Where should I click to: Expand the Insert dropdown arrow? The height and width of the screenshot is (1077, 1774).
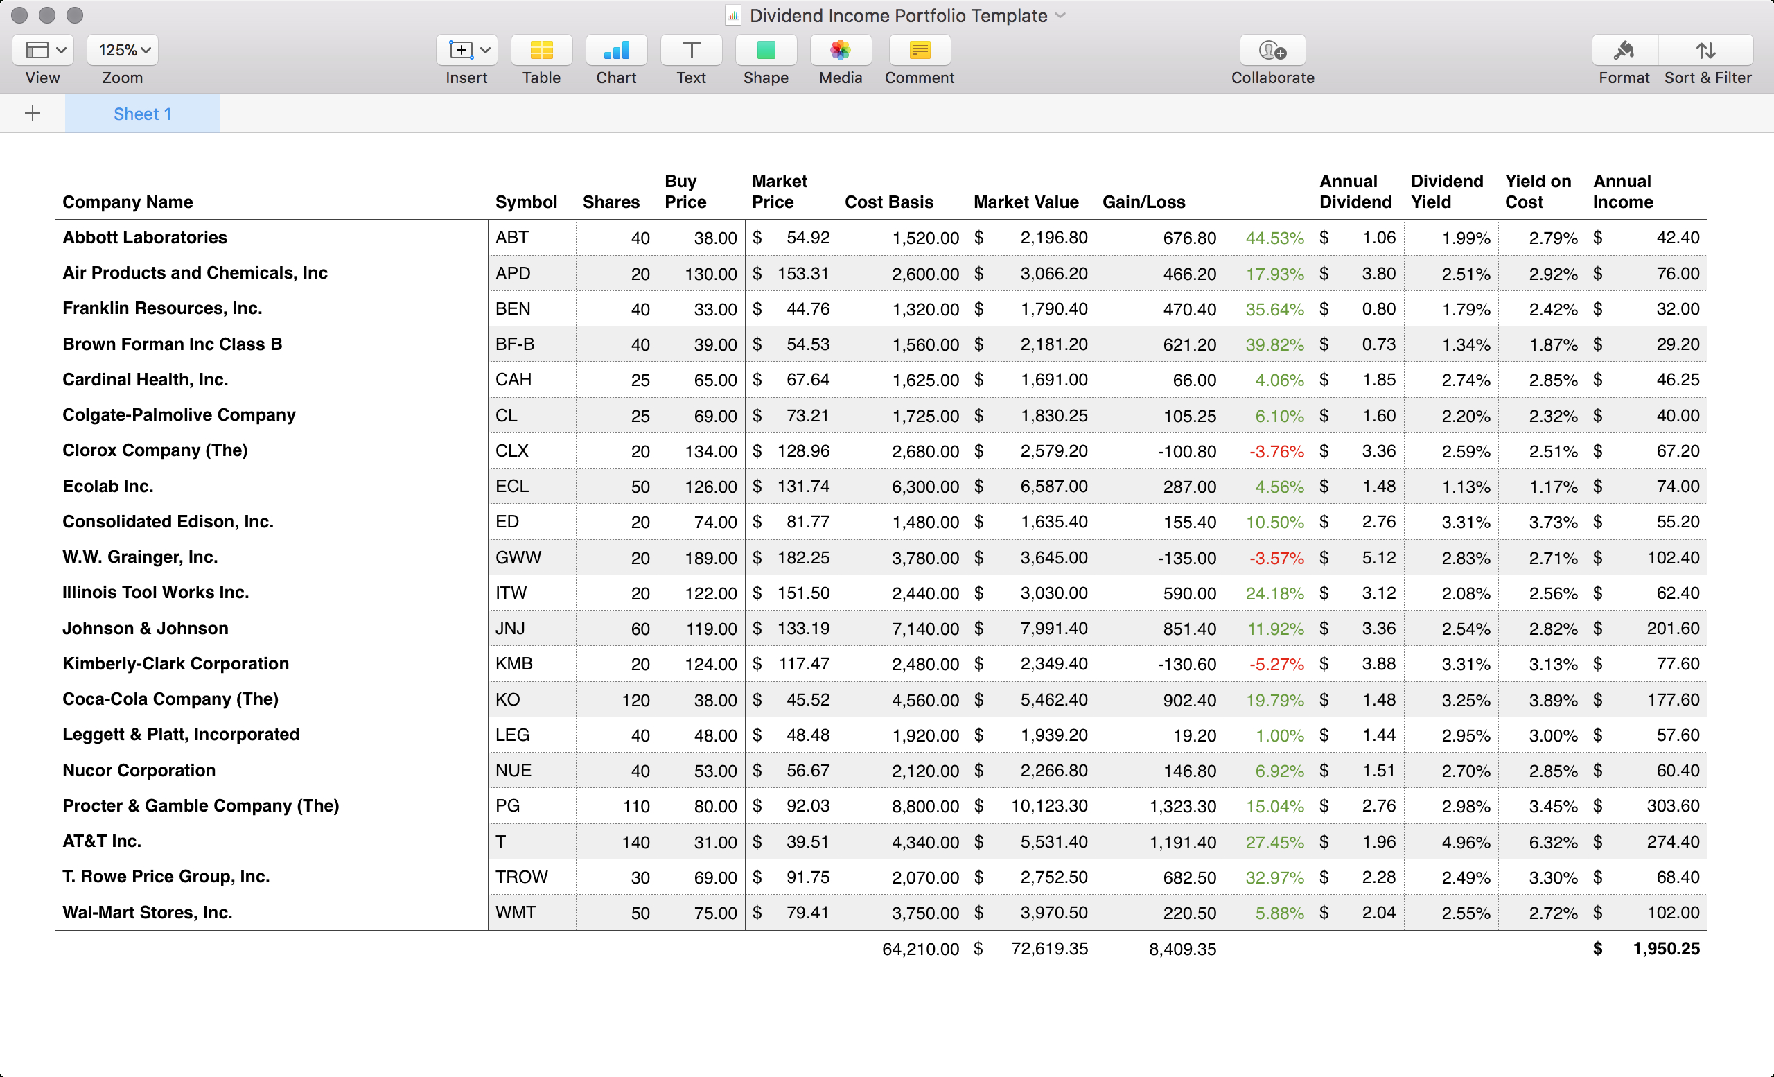pos(485,51)
